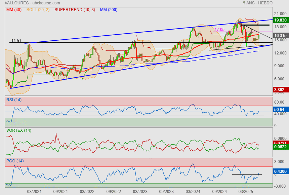Click the RSI value 50.64 tag
This screenshot has width=289, height=195.
pos(280,110)
